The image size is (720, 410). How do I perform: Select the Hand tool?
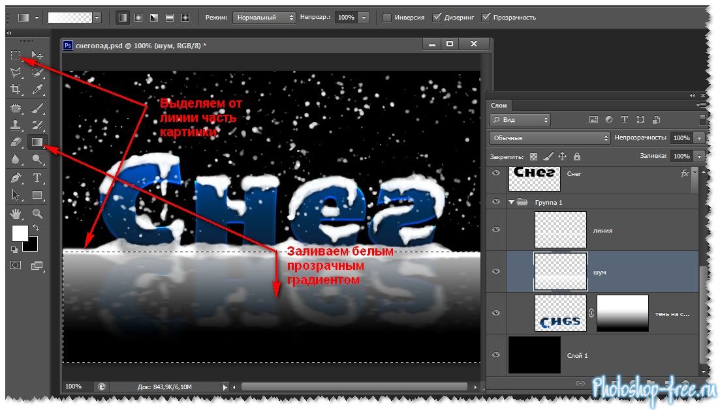(16, 213)
